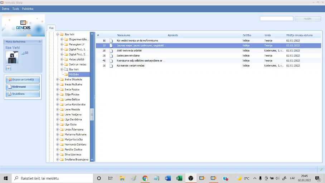Click the green checkmark status icon
The image size is (325, 183).
tap(321, 169)
